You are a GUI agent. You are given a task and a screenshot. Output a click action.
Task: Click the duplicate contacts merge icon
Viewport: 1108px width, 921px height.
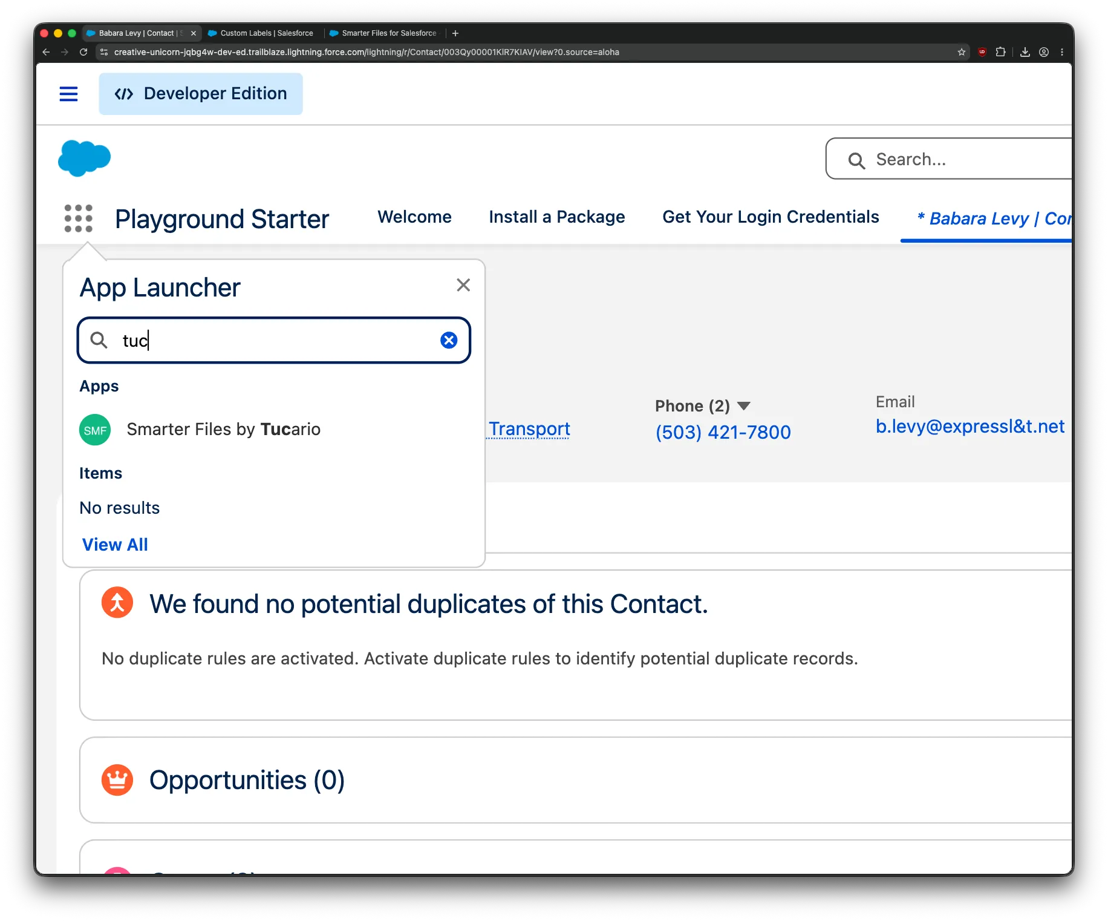[117, 603]
